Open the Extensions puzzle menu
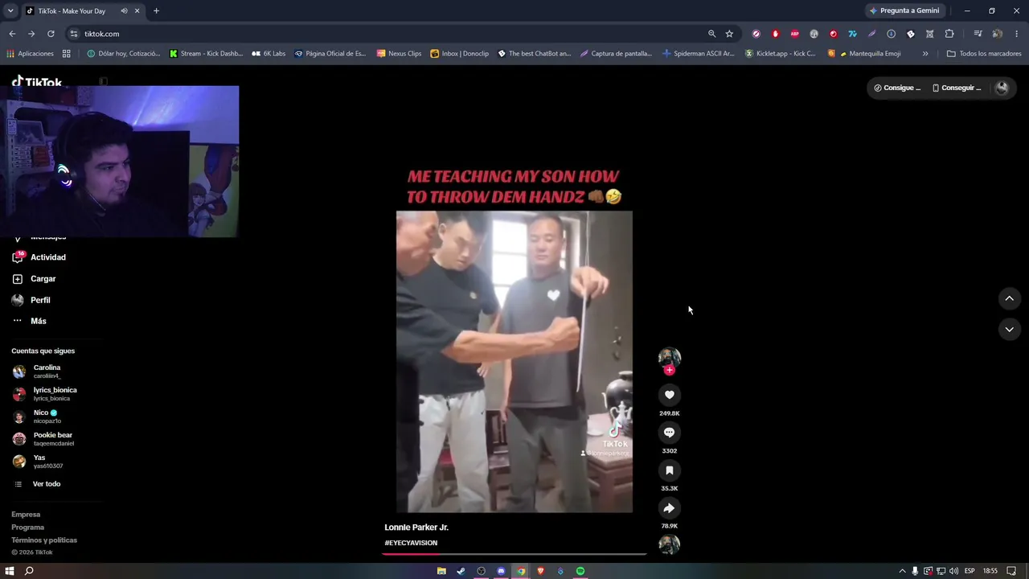 pos(949,34)
